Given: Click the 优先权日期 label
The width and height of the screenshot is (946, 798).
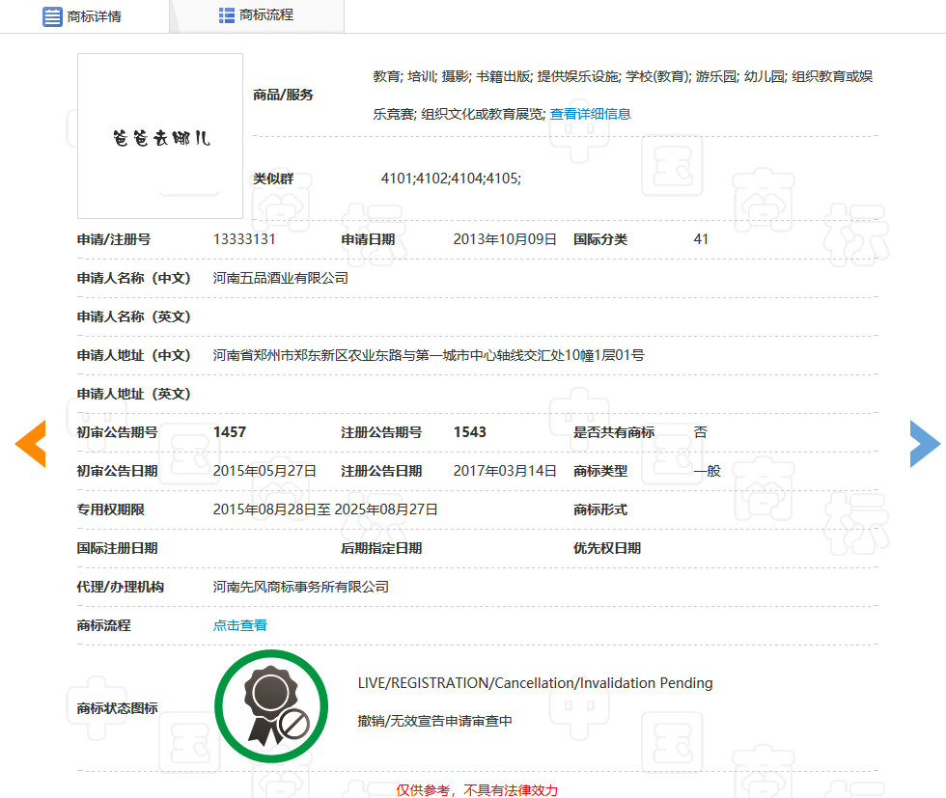Looking at the screenshot, I should click(x=607, y=548).
